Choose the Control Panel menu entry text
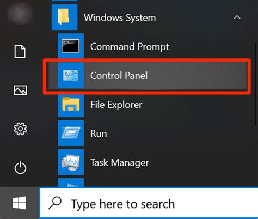This screenshot has height=219, width=258. click(x=119, y=76)
